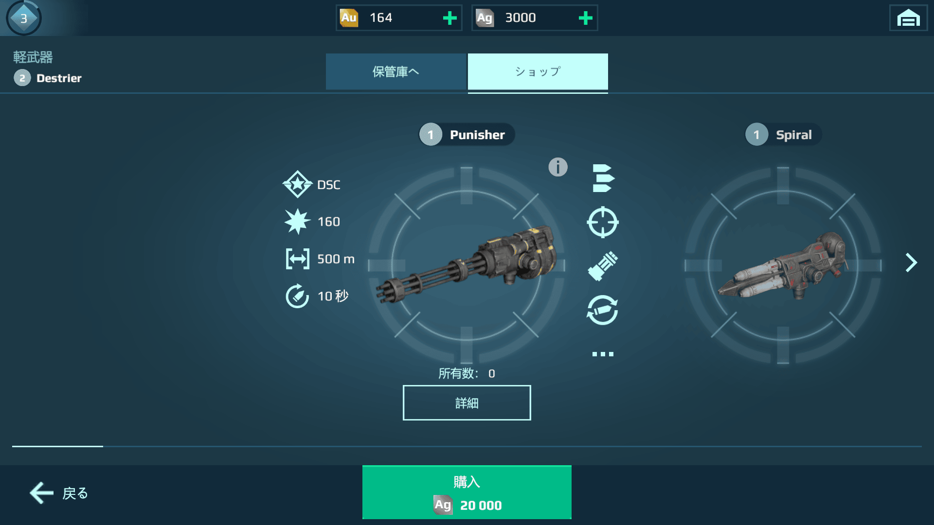934x525 pixels.
Task: Expand more attributes with three dots
Action: (x=603, y=354)
